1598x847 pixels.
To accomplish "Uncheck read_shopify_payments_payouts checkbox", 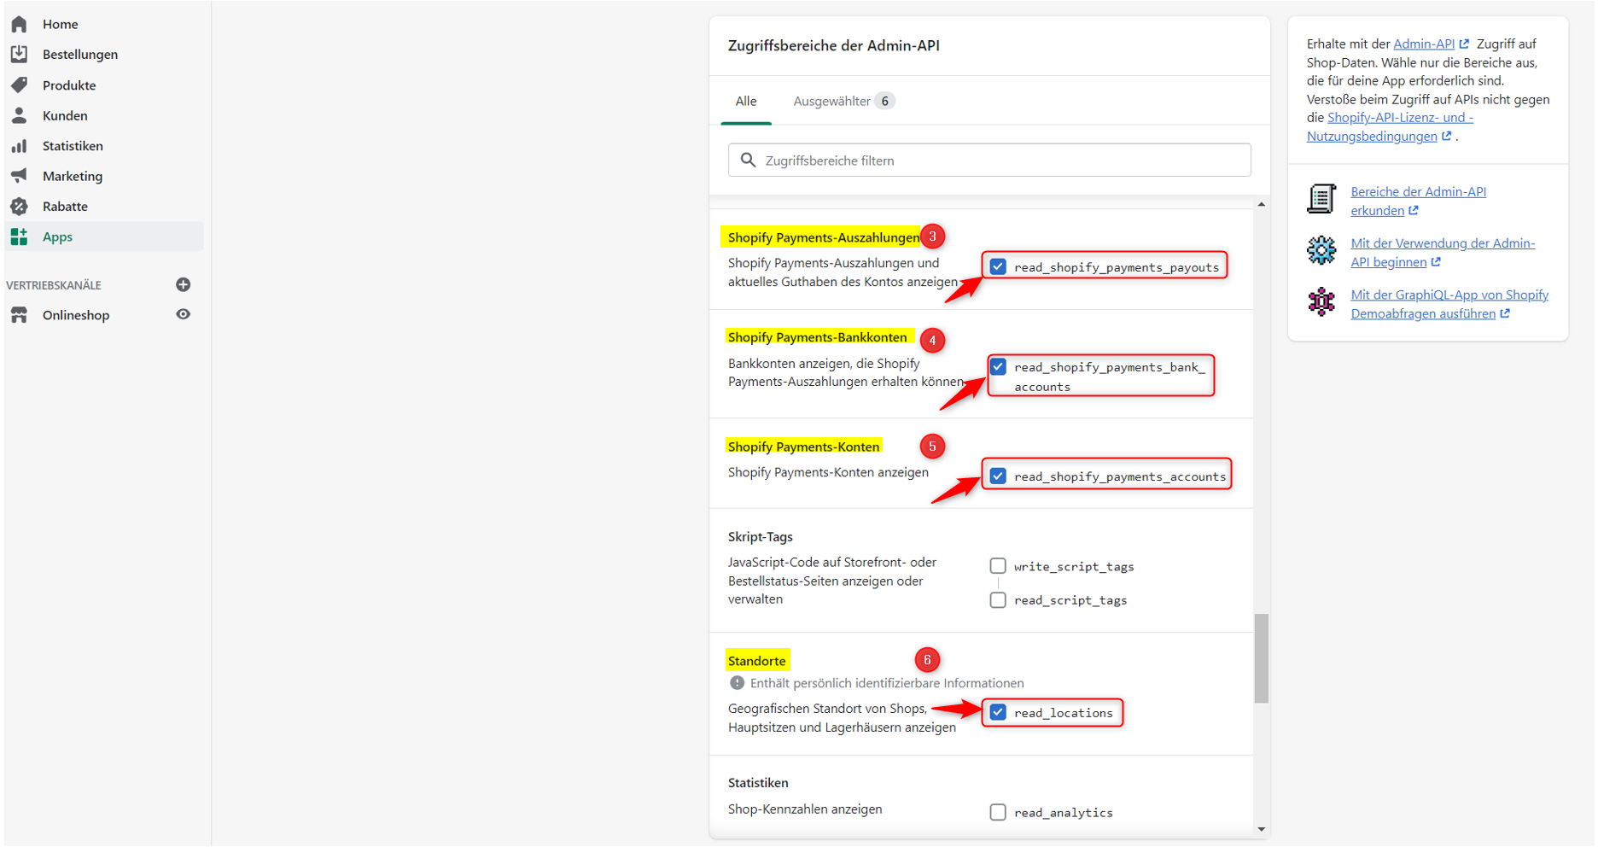I will (998, 266).
